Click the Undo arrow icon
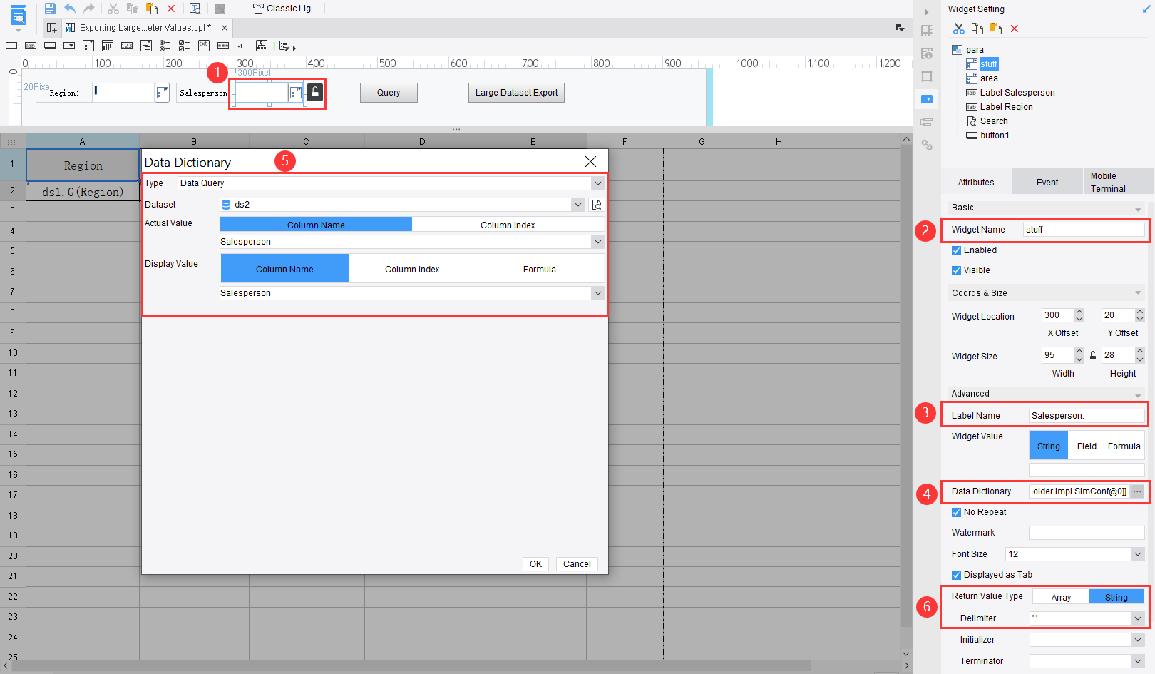The height and width of the screenshot is (674, 1155). coord(69,8)
